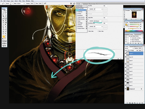
Task: Enable airbrush icon in options bar
Action: pyautogui.click(x=45, y=4)
